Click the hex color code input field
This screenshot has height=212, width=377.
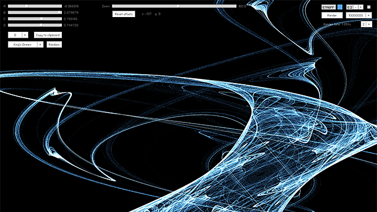click(x=329, y=7)
